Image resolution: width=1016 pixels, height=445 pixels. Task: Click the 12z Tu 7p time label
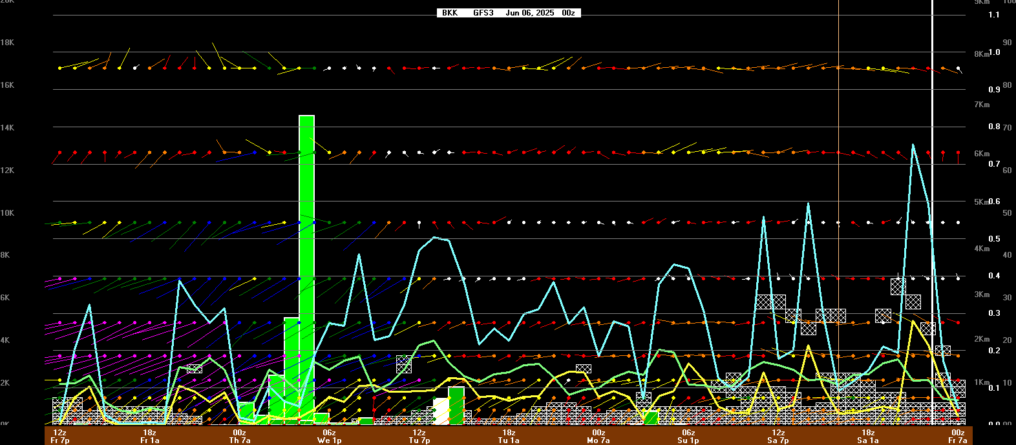click(x=419, y=437)
